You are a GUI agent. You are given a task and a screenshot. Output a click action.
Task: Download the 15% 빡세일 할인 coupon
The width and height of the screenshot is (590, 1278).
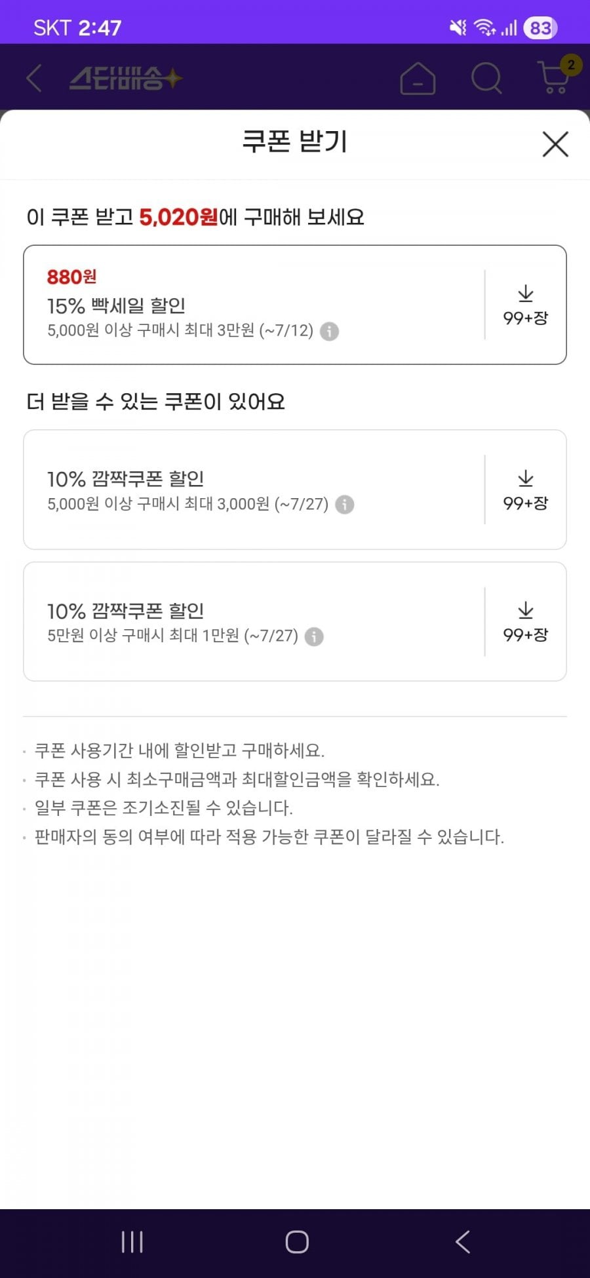pyautogui.click(x=525, y=305)
